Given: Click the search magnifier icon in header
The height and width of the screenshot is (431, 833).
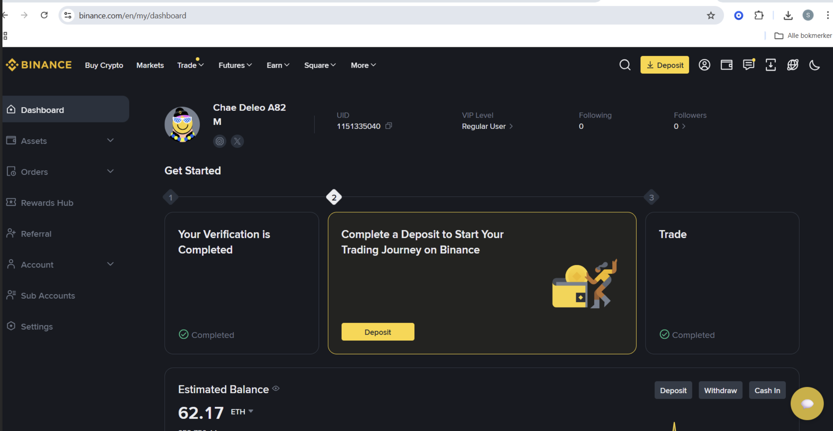Looking at the screenshot, I should [x=625, y=65].
